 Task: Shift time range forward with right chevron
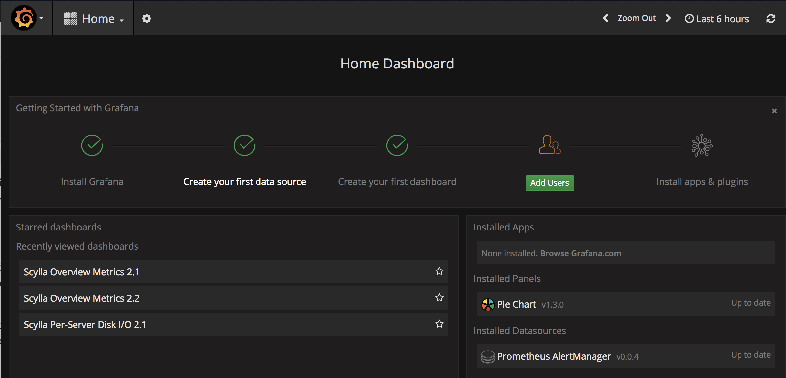668,18
